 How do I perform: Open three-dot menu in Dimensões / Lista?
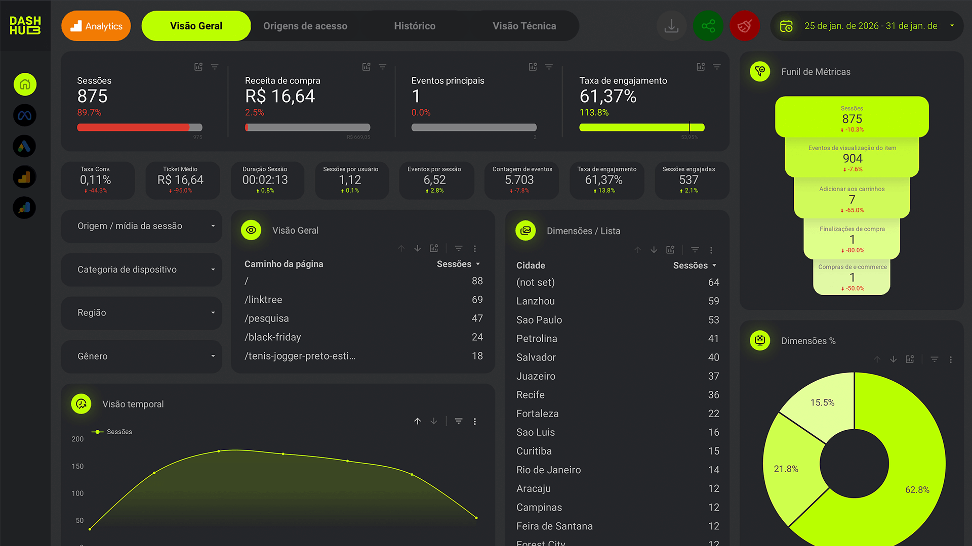[711, 250]
